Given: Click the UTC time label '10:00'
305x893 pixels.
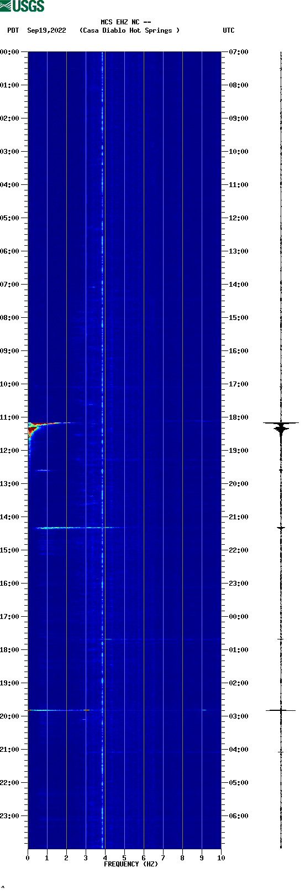Looking at the screenshot, I should [x=239, y=152].
